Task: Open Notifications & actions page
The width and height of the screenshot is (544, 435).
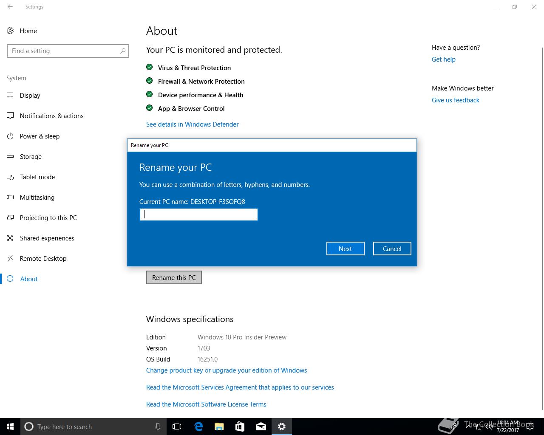Action: pyautogui.click(x=52, y=116)
